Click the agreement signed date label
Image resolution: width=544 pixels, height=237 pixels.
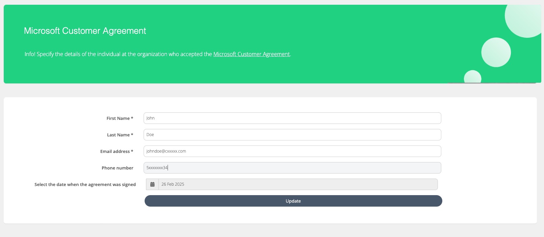(x=85, y=185)
